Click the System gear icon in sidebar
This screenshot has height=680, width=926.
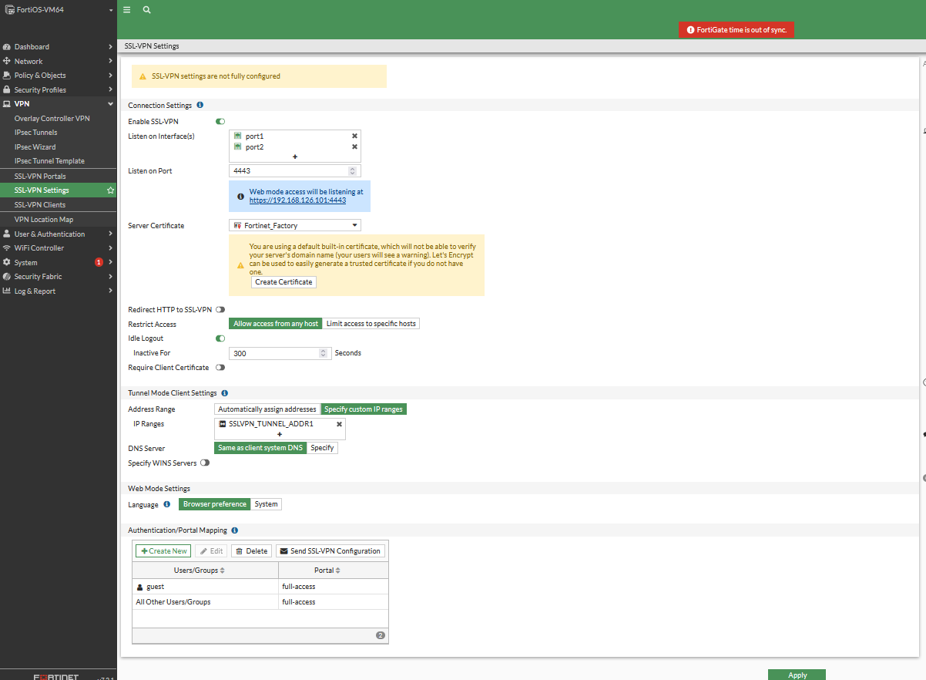coord(7,262)
